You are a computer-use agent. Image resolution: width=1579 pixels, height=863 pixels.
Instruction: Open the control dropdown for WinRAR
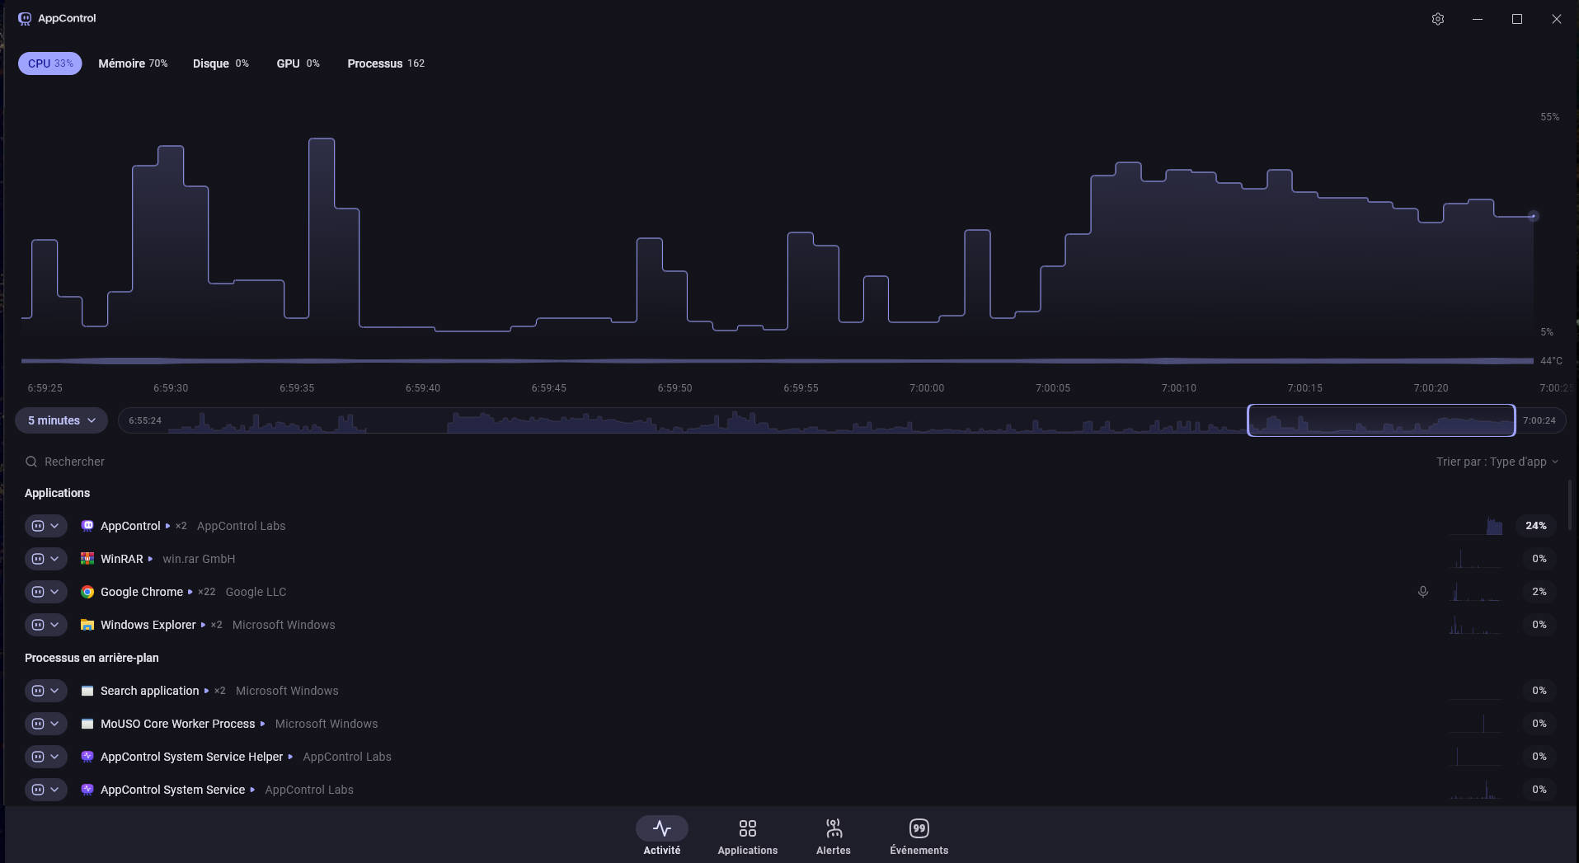pyautogui.click(x=46, y=559)
